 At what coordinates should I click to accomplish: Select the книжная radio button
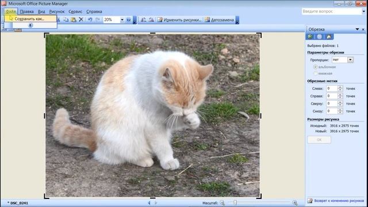point(316,74)
